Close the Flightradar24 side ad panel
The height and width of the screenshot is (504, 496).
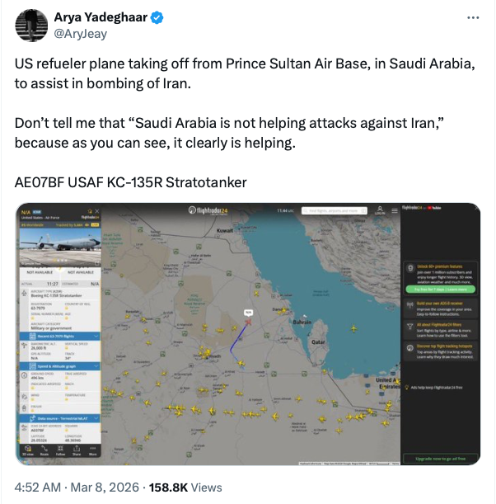(475, 208)
